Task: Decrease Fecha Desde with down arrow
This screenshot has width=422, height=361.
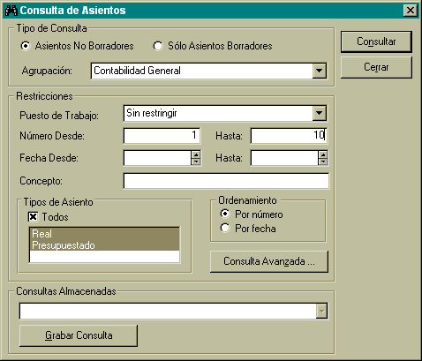Action: pos(196,162)
